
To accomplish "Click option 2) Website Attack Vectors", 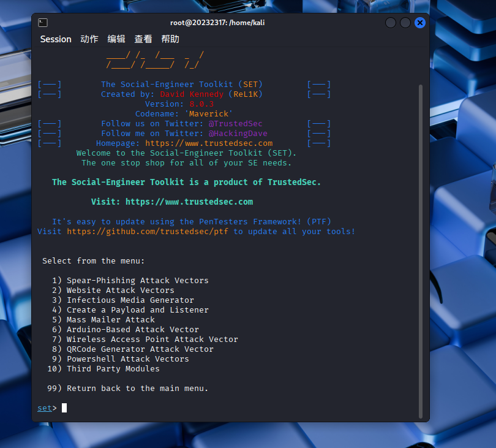I will (x=113, y=290).
